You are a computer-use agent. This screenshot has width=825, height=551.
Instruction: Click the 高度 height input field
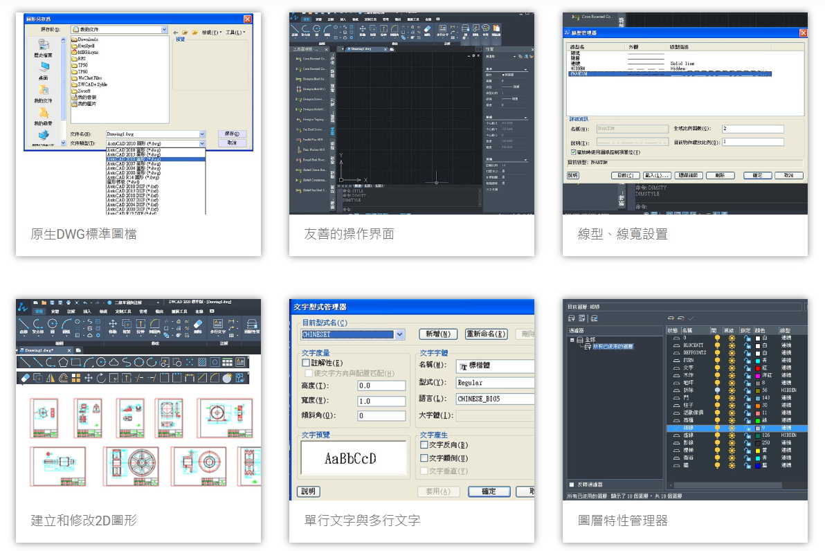point(381,386)
